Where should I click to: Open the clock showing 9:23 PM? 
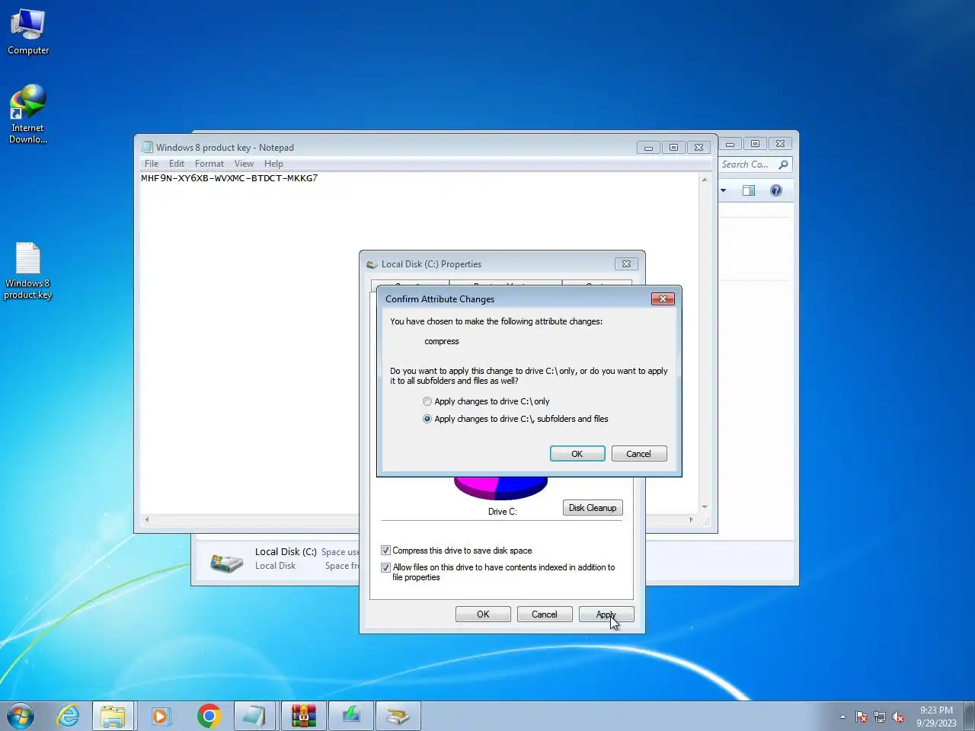[936, 717]
